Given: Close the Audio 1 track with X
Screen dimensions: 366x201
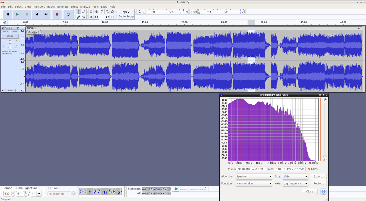Looking at the screenshot, I should [3, 28].
